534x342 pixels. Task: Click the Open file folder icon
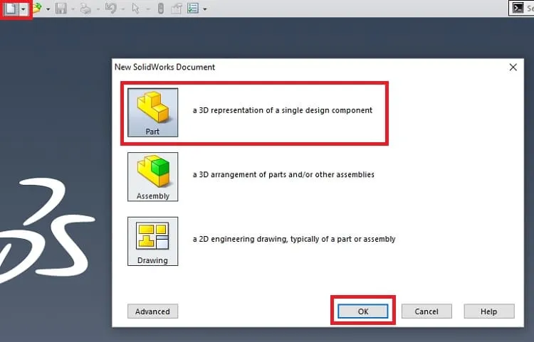tap(37, 9)
